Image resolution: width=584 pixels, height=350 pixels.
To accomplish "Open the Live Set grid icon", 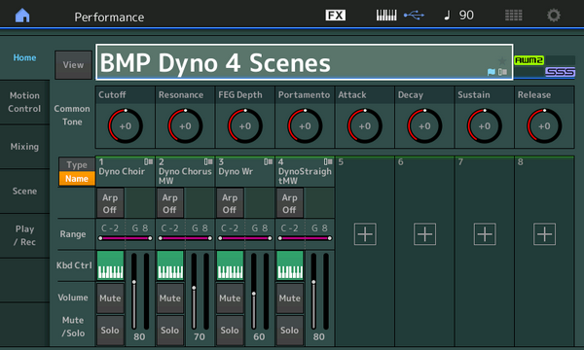I will [513, 16].
